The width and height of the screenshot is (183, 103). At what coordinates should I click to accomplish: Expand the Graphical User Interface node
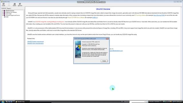pyautogui.click(x=3, y=12)
